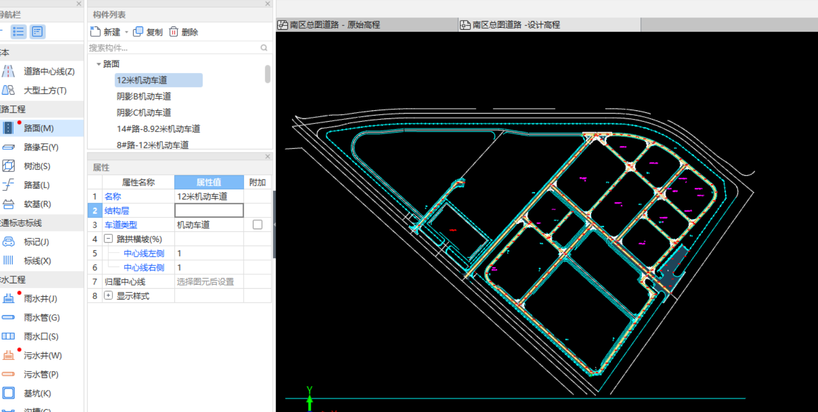The width and height of the screenshot is (818, 412).
Task: Click the 属性名称 column header
Action: (x=139, y=182)
